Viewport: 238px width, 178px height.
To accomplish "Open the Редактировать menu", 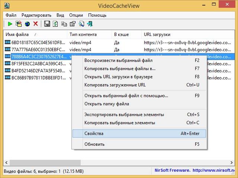I will click(x=36, y=15).
